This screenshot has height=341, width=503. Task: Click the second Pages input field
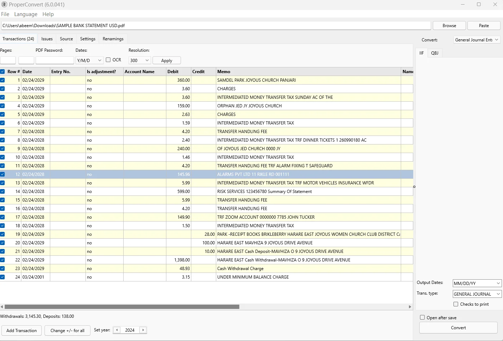click(x=26, y=61)
